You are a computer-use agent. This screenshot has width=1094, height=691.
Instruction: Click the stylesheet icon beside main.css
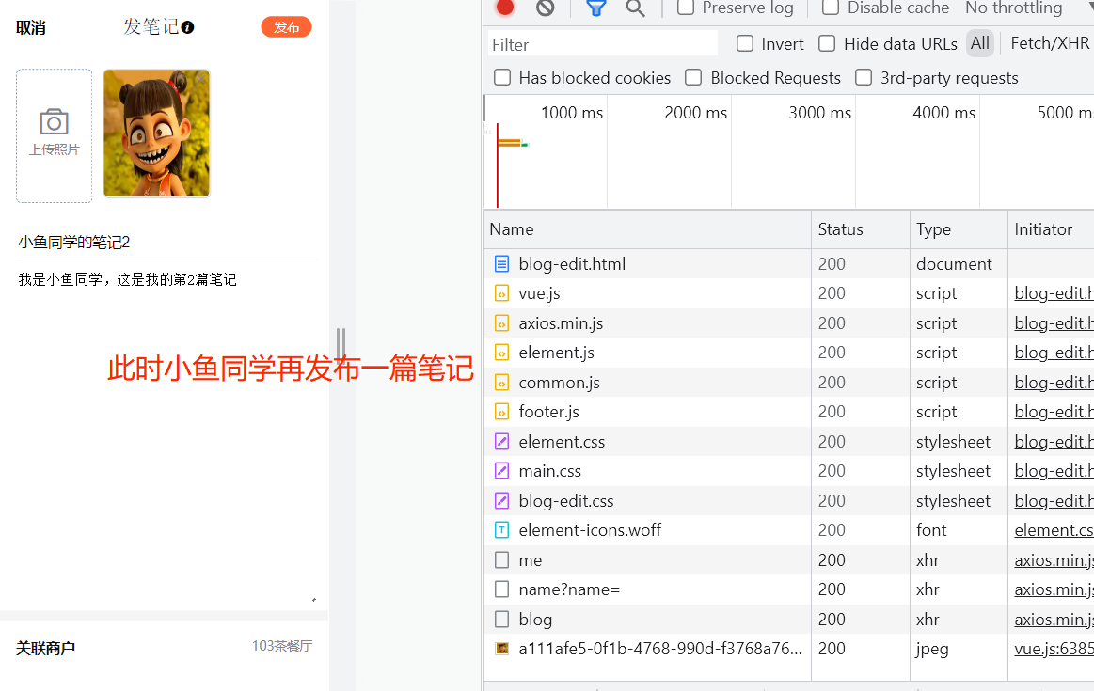(x=501, y=470)
